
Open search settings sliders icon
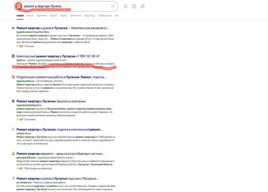click(x=143, y=6)
